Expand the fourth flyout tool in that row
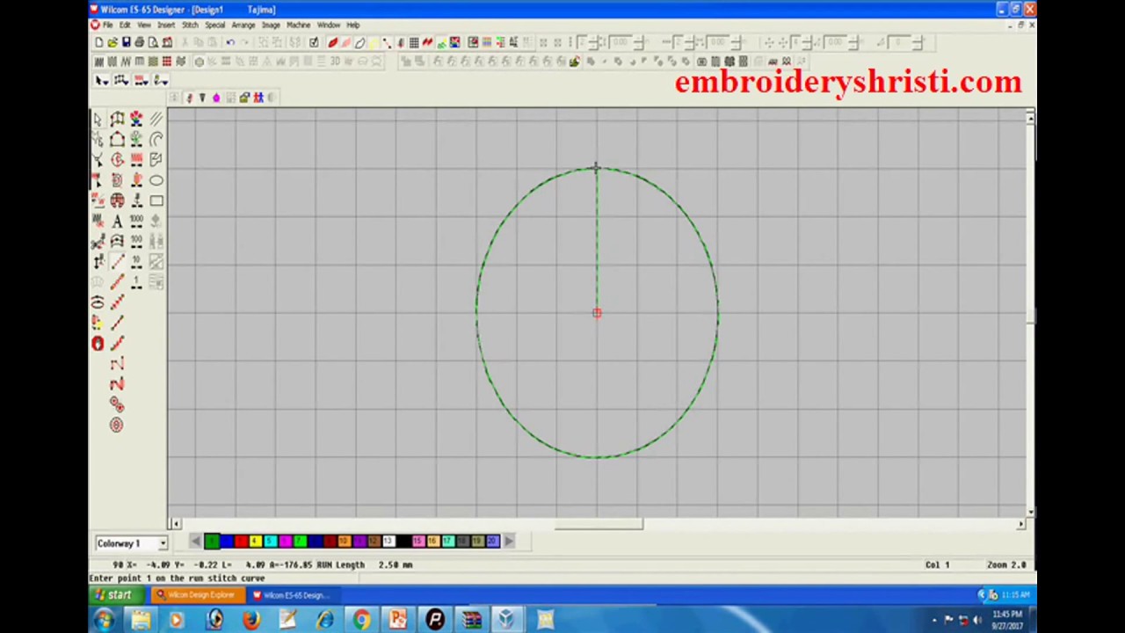Viewport: 1125px width, 633px height. tap(161, 80)
